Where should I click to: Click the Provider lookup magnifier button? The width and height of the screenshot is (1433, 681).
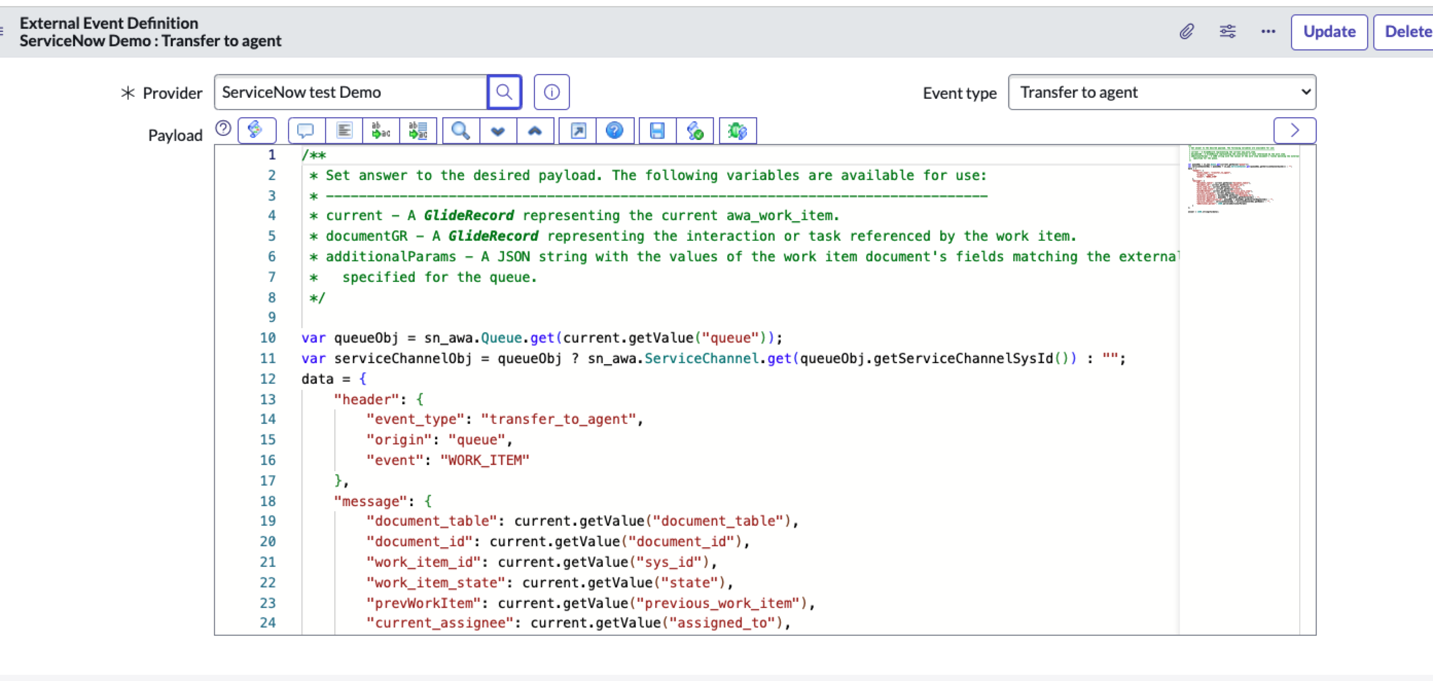tap(504, 92)
